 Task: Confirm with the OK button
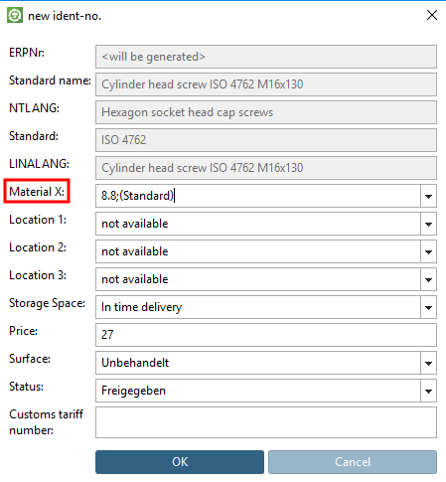tap(180, 462)
